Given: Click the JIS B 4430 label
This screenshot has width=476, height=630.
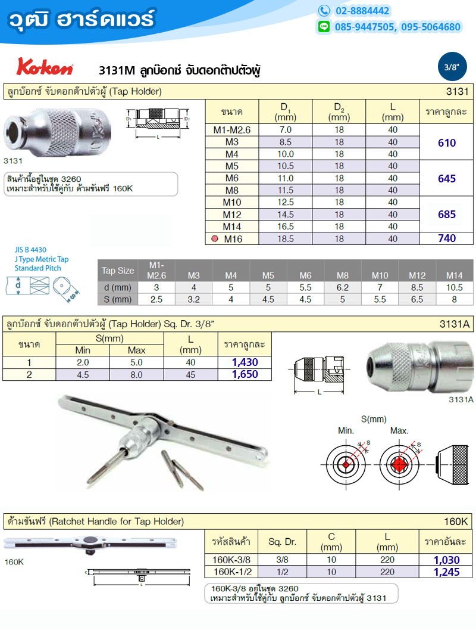Looking at the screenshot, I should pos(30,250).
